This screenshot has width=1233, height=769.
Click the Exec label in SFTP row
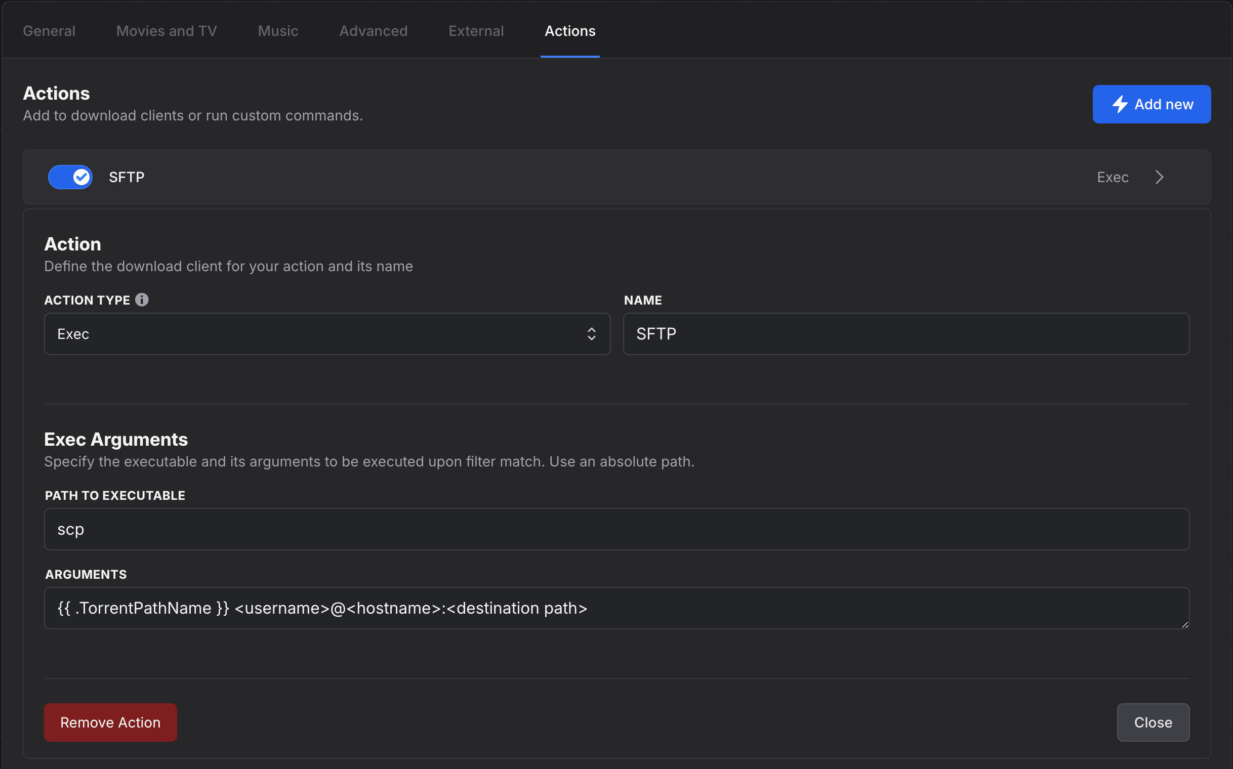(x=1113, y=177)
